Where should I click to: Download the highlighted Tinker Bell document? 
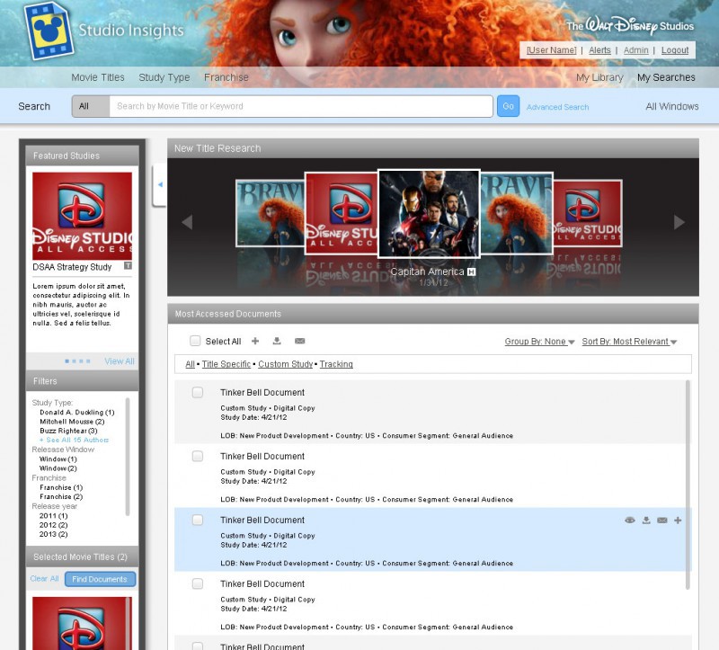[646, 521]
